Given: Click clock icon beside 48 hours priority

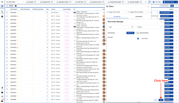Looking at the screenshot, I should (x=52, y=13).
